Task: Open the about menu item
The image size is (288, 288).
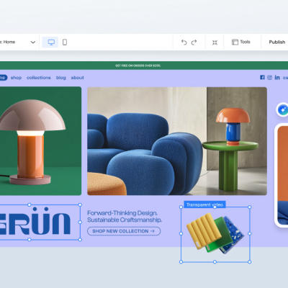Action: [x=78, y=78]
